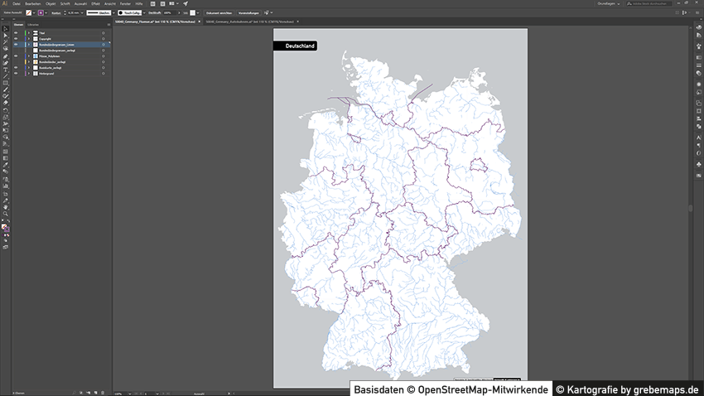The height and width of the screenshot is (396, 704).
Task: Select the Type tool
Action: tap(5, 70)
